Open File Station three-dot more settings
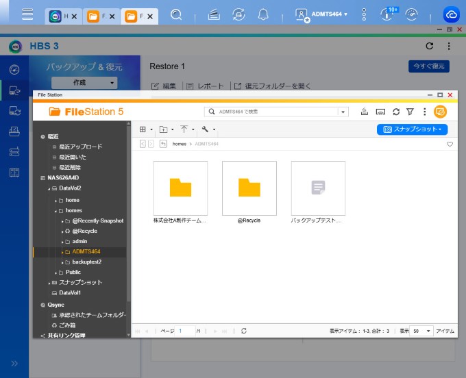This screenshot has height=378, width=466. (424, 112)
